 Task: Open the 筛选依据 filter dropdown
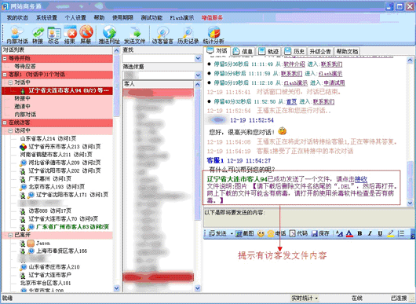point(198,75)
